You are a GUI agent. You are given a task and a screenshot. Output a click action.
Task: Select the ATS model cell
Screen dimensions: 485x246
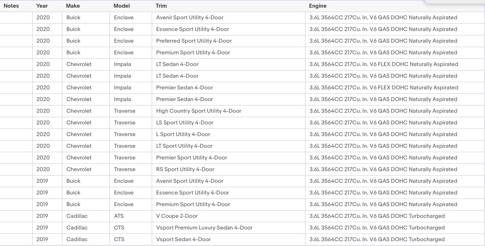point(131,216)
